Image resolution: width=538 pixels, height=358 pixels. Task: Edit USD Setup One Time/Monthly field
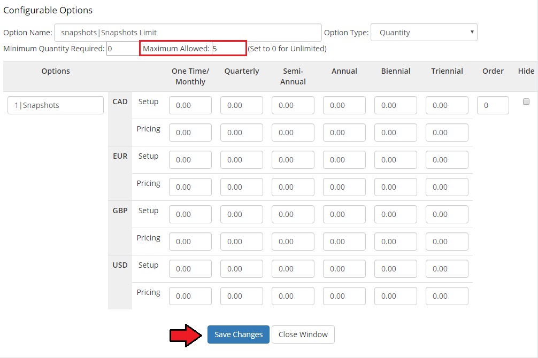click(x=190, y=269)
